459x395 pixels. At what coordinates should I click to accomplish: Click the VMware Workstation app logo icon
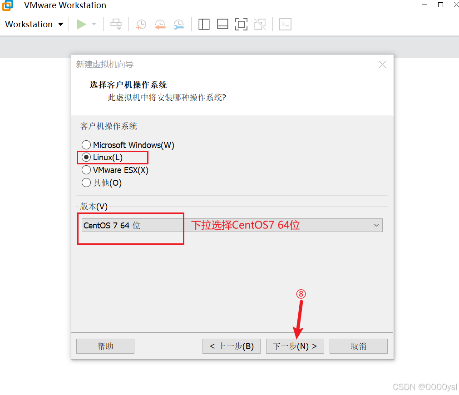pos(7,5)
